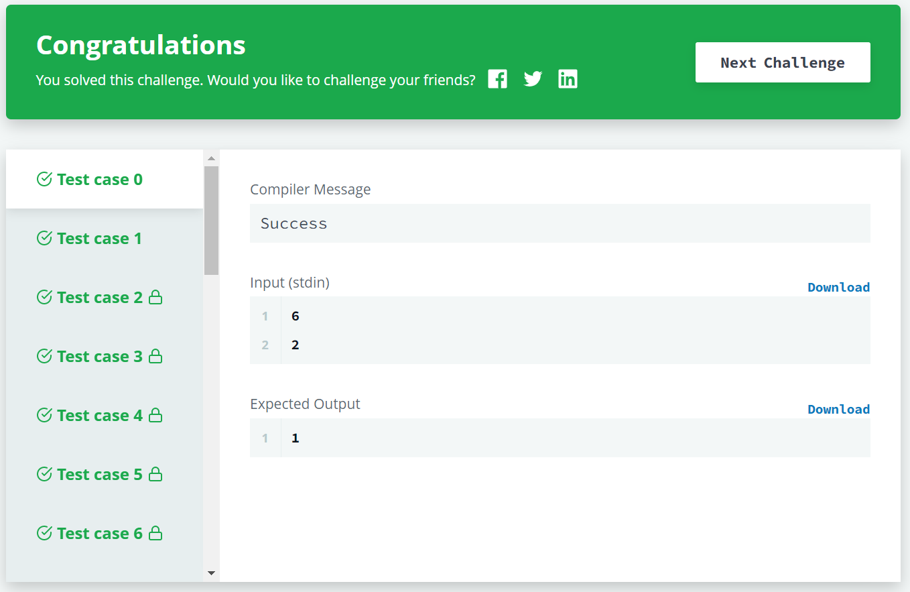The width and height of the screenshot is (910, 592).
Task: Click the passed checkmark icon on Test case 3
Action: pos(44,356)
